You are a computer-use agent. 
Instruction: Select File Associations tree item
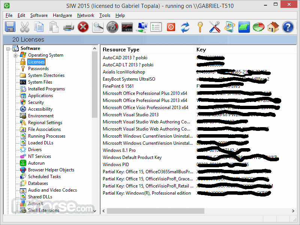coord(44,129)
